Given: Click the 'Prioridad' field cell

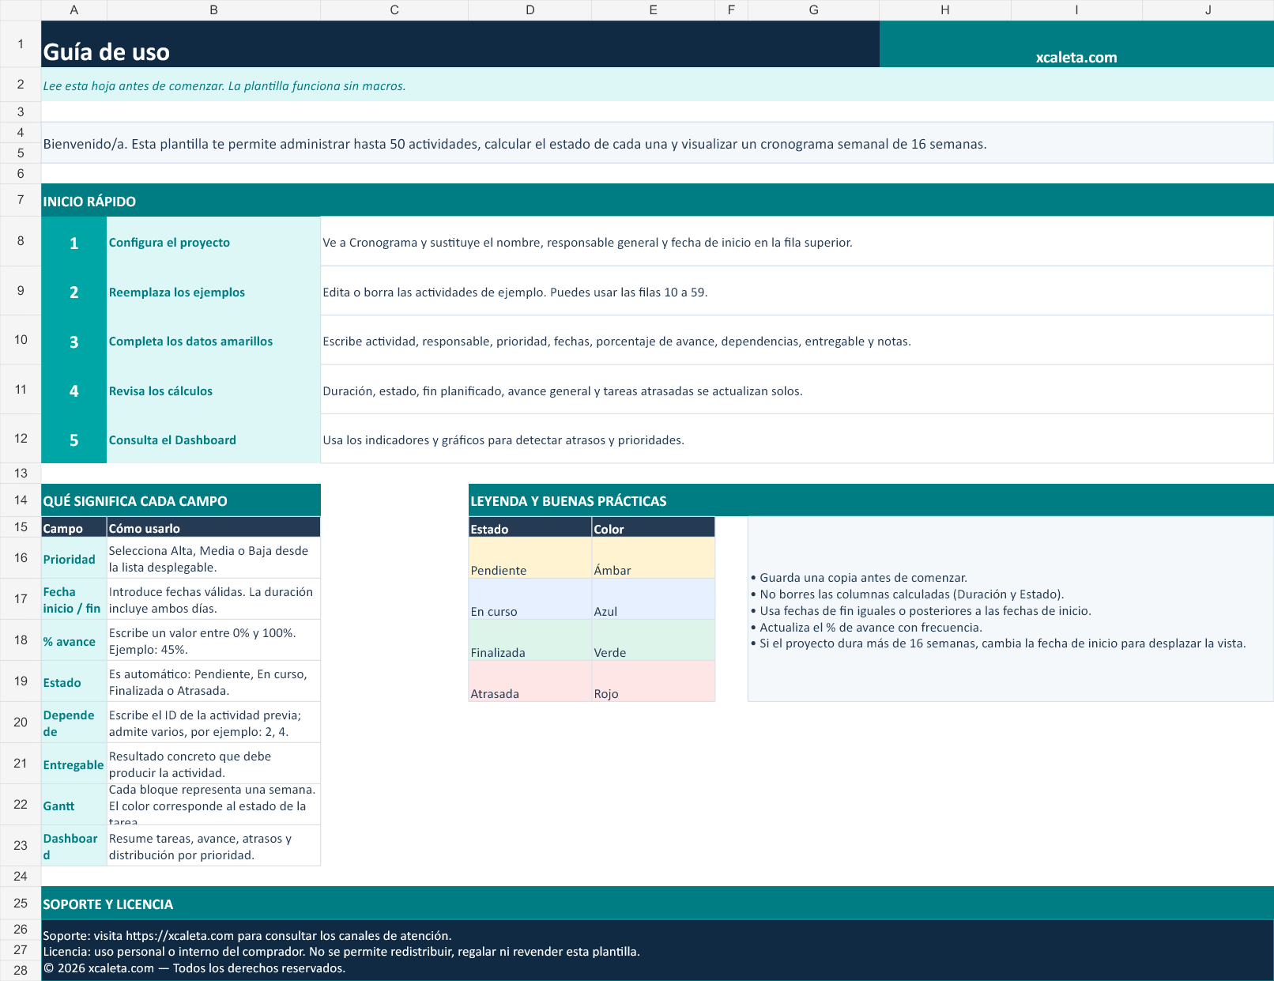Looking at the screenshot, I should (73, 558).
